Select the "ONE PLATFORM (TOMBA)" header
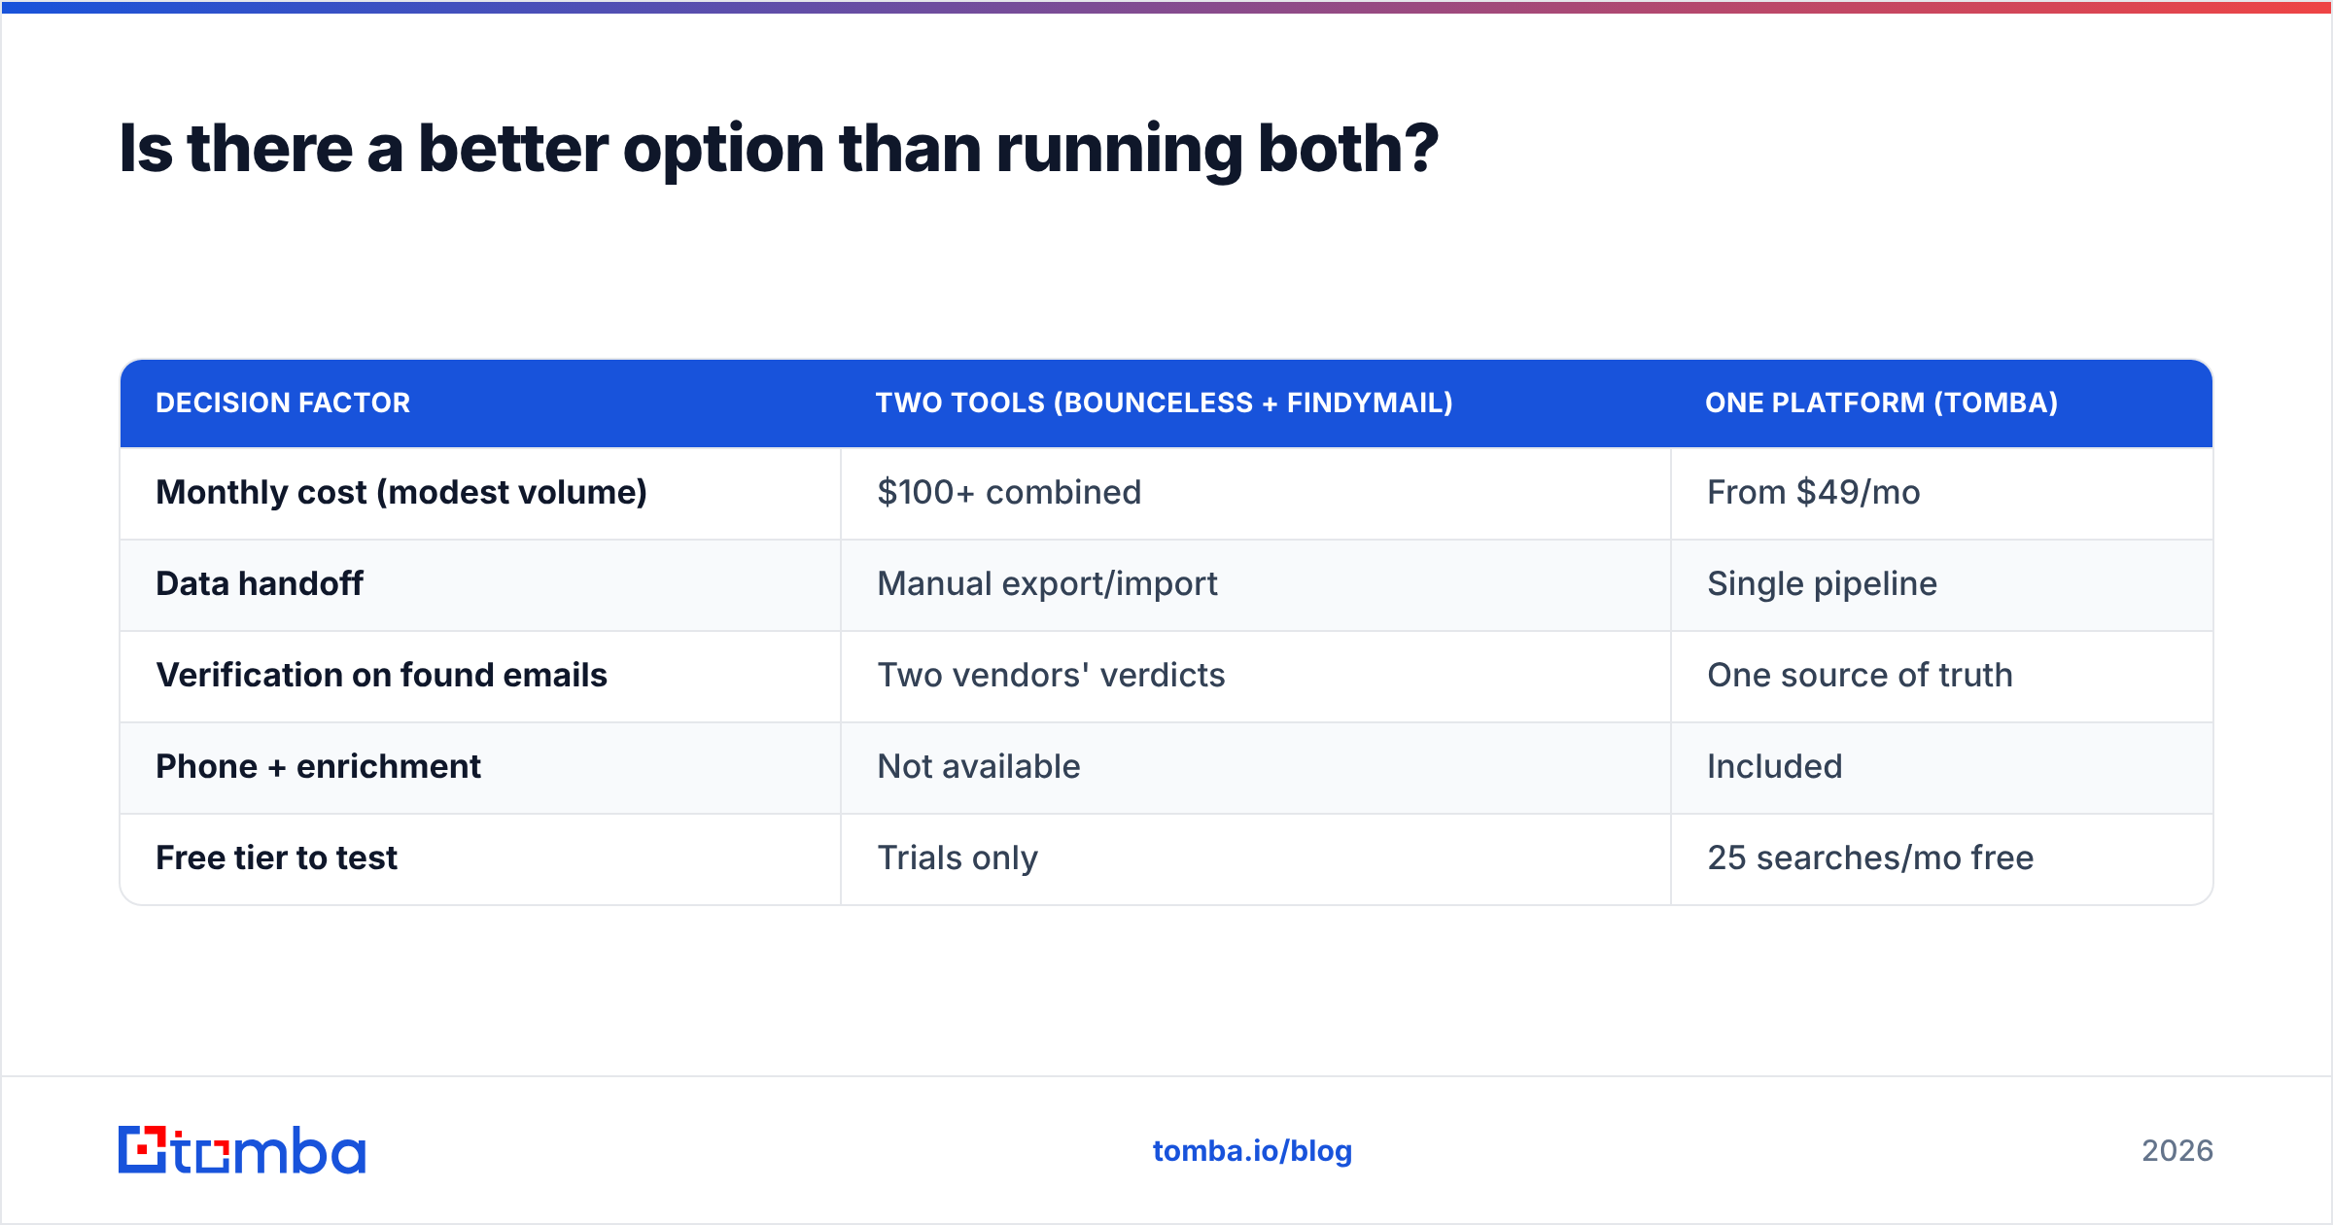This screenshot has width=2333, height=1225. pyautogui.click(x=1882, y=402)
